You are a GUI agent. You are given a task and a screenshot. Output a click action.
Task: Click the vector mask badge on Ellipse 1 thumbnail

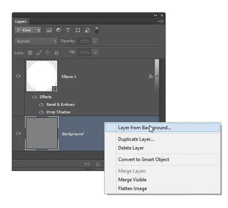tap(55, 89)
